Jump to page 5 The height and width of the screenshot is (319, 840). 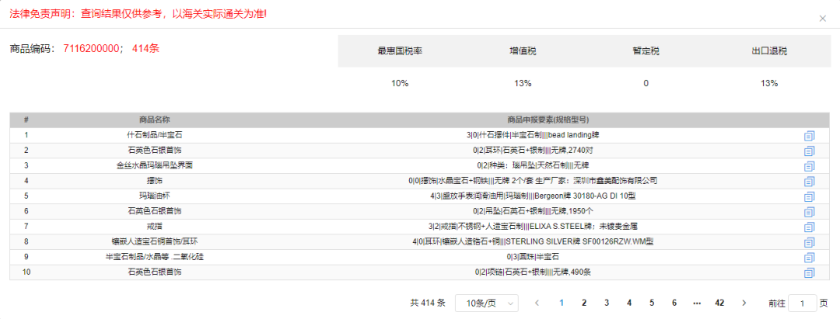(652, 303)
